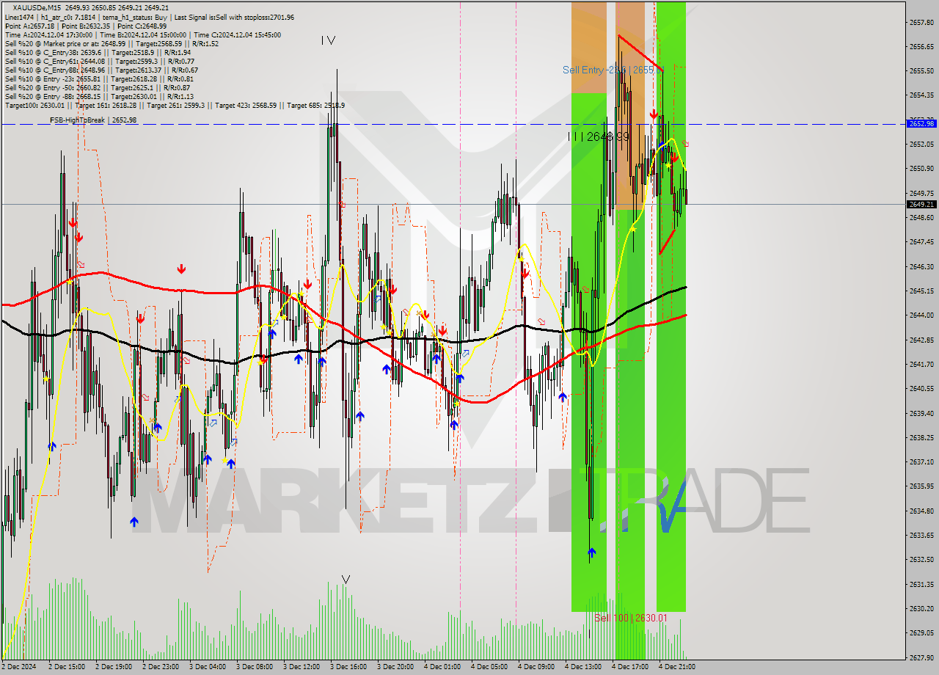Select the '2 Dec 19:00' time axis label
The width and height of the screenshot is (939, 675).
pos(114,667)
